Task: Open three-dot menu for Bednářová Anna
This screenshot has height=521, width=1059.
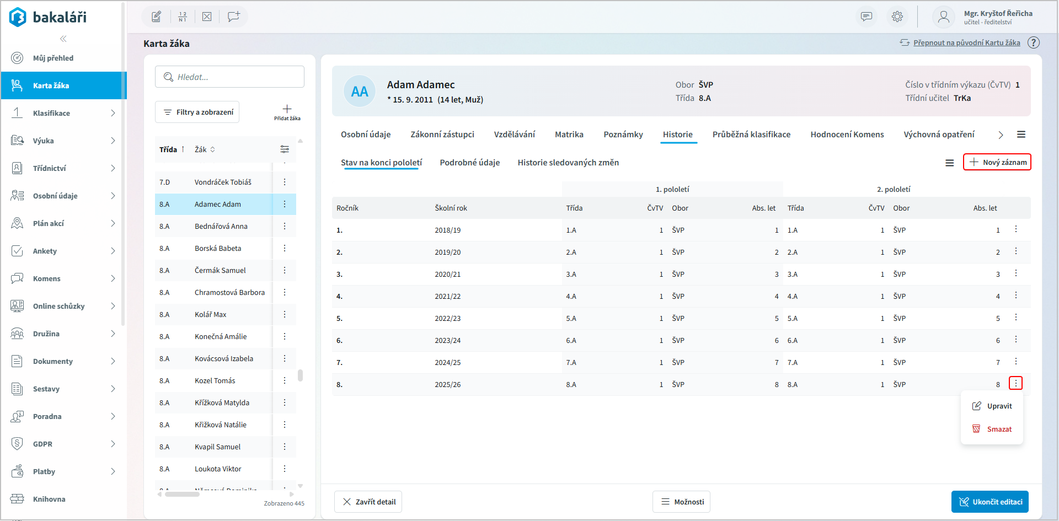Action: [285, 226]
